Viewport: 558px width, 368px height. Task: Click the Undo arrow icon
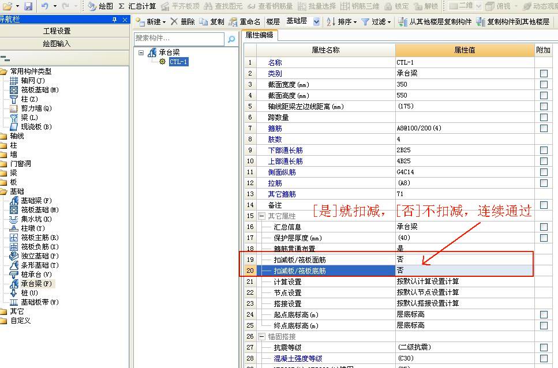[45, 6]
